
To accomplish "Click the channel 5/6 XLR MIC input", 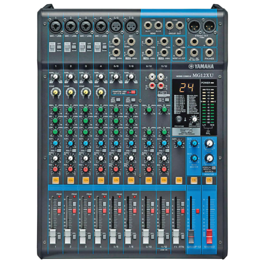I will [x=116, y=26].
